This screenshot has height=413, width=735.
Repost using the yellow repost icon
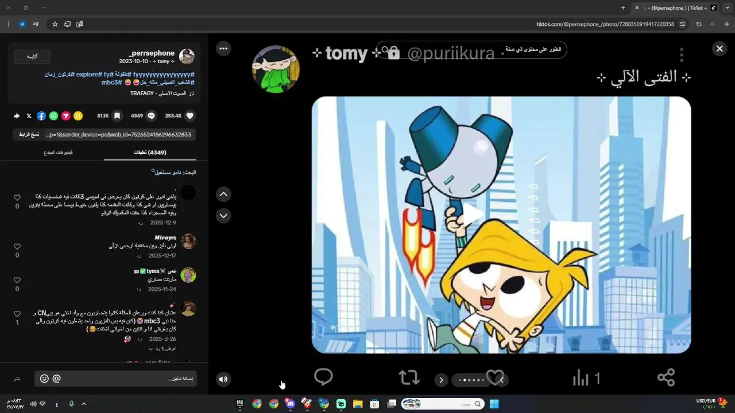(x=78, y=116)
